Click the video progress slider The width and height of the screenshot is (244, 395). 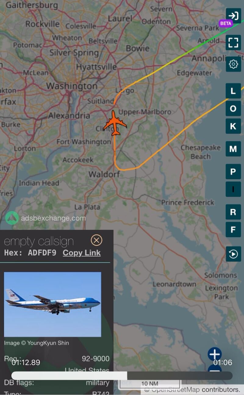[122, 375]
